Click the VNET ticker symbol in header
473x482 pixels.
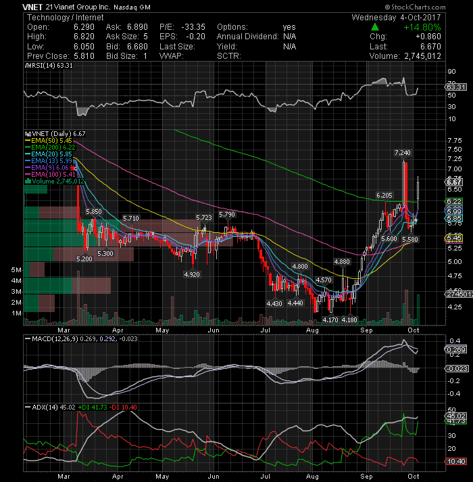pos(32,7)
